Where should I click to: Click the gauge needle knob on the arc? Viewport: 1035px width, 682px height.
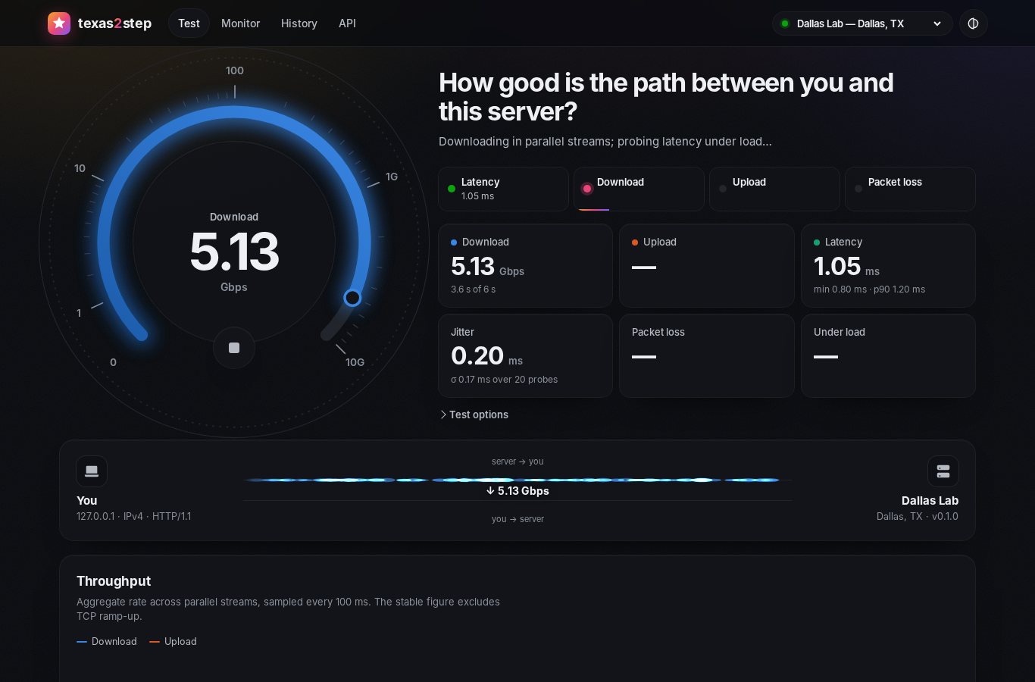click(x=352, y=298)
